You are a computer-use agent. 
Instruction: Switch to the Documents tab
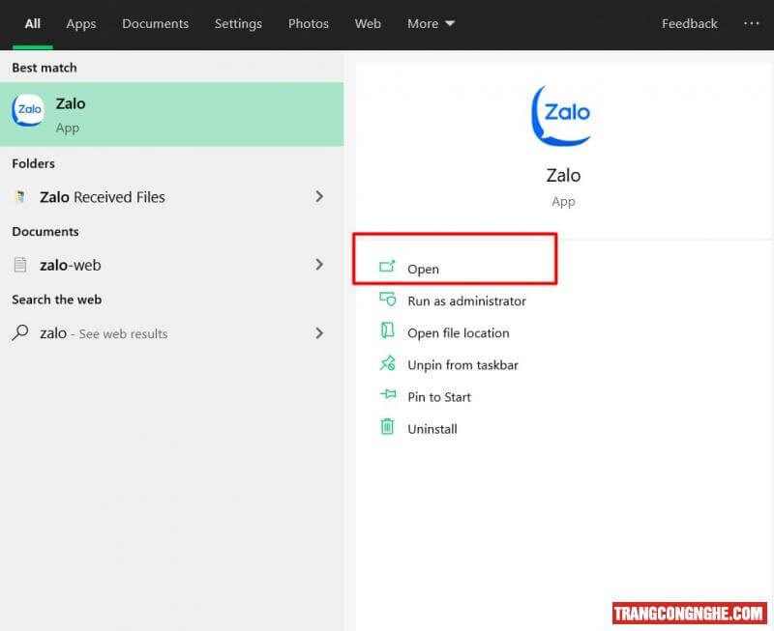click(155, 23)
